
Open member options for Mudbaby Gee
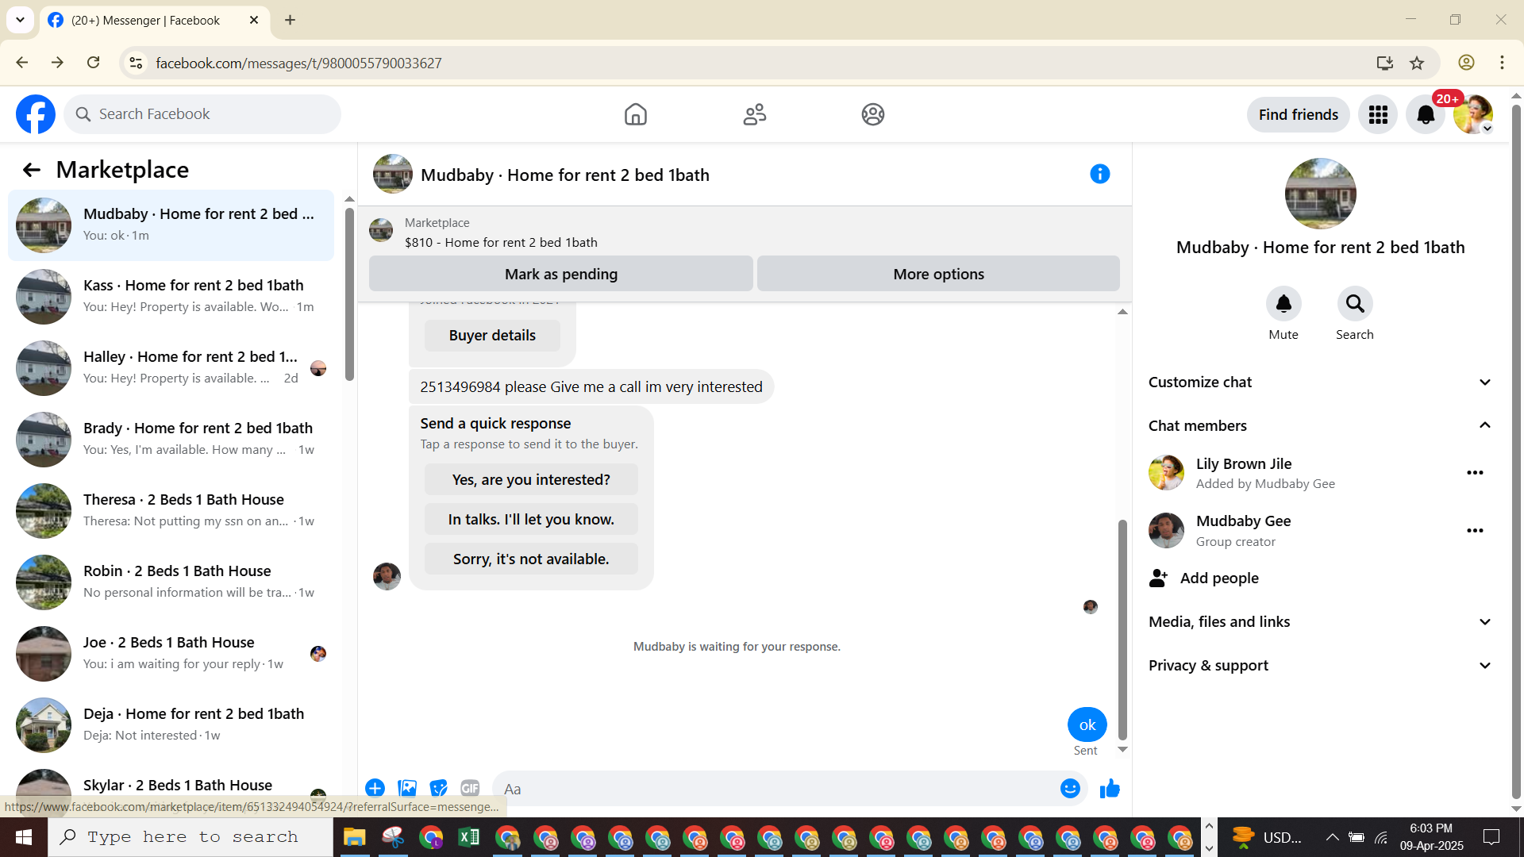click(x=1475, y=531)
